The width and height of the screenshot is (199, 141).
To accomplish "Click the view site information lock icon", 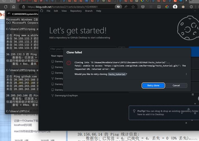I will (x=23, y=6).
